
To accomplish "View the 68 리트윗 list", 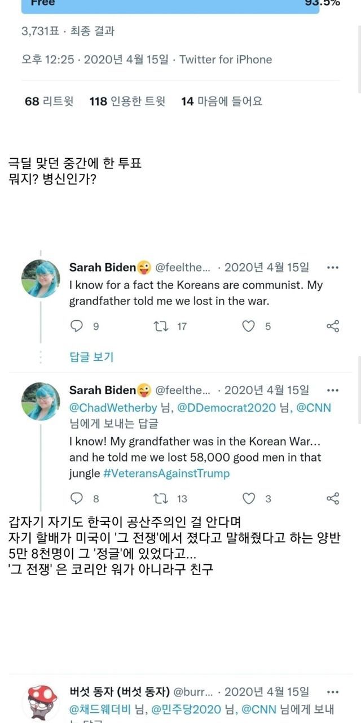I will click(x=49, y=102).
